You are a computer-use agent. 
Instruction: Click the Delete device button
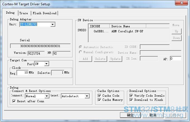pyautogui.click(x=100, y=59)
